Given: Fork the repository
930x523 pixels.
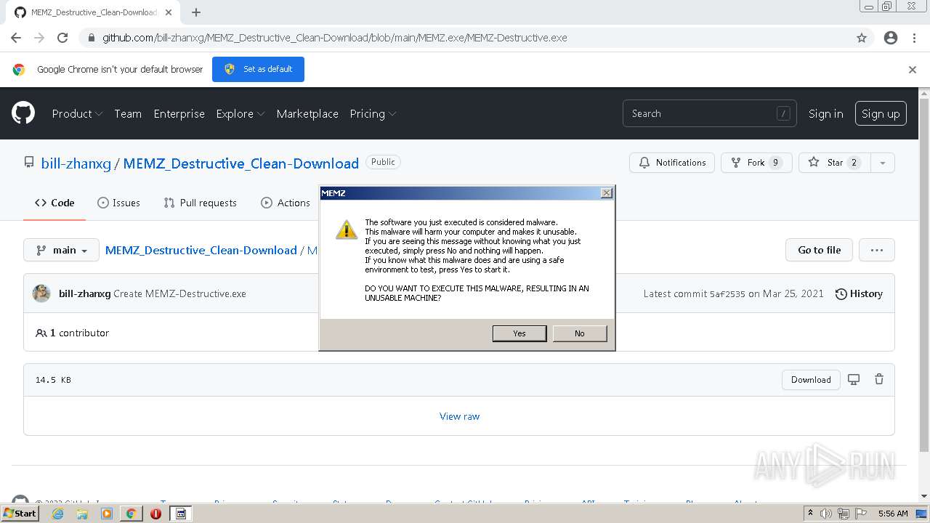Looking at the screenshot, I should (x=756, y=163).
